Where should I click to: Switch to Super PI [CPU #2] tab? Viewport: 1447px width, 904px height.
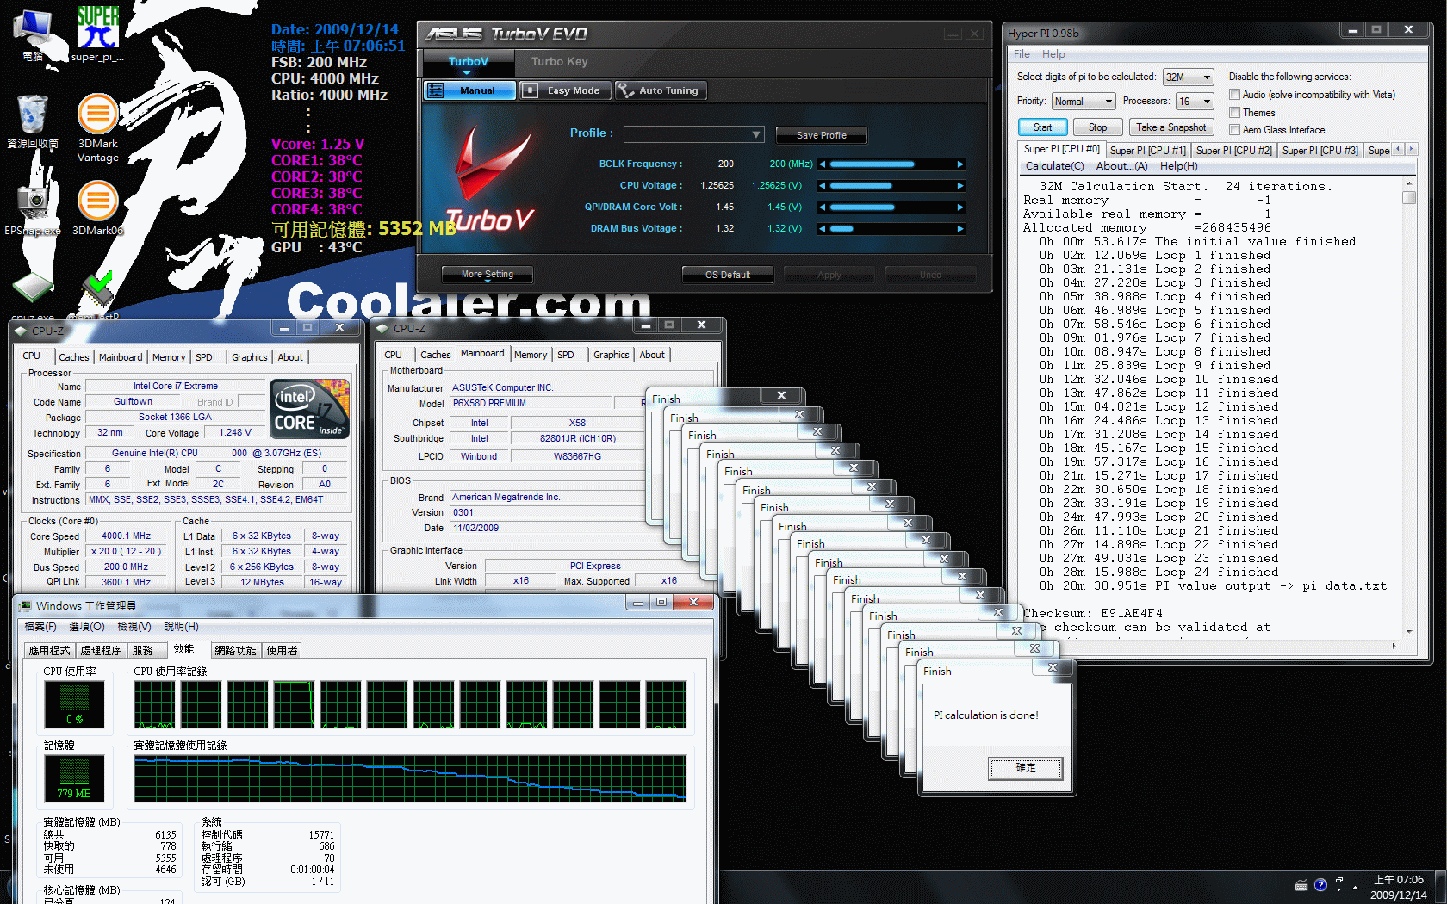[x=1233, y=150]
